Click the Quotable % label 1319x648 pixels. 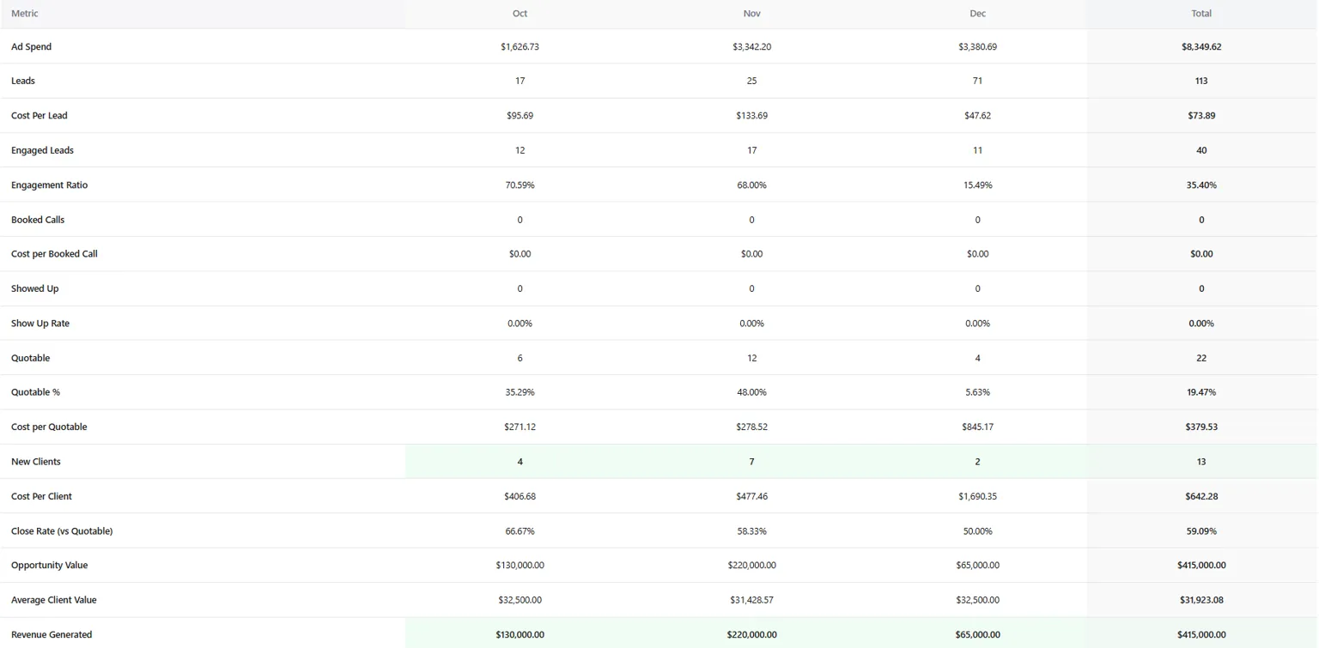pos(35,392)
